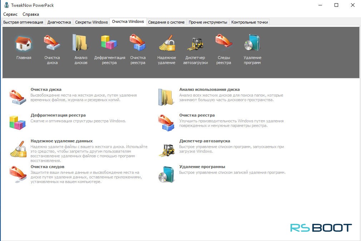This screenshot has height=241, width=361.
Task: Open the Сервис menu
Action: [10, 14]
